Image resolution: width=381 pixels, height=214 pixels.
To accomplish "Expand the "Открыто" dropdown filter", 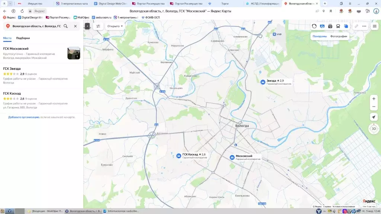I will [x=115, y=26].
